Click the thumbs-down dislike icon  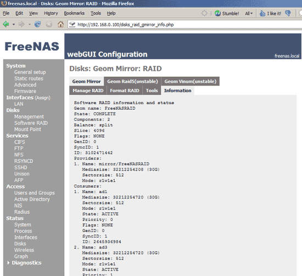pos(288,13)
